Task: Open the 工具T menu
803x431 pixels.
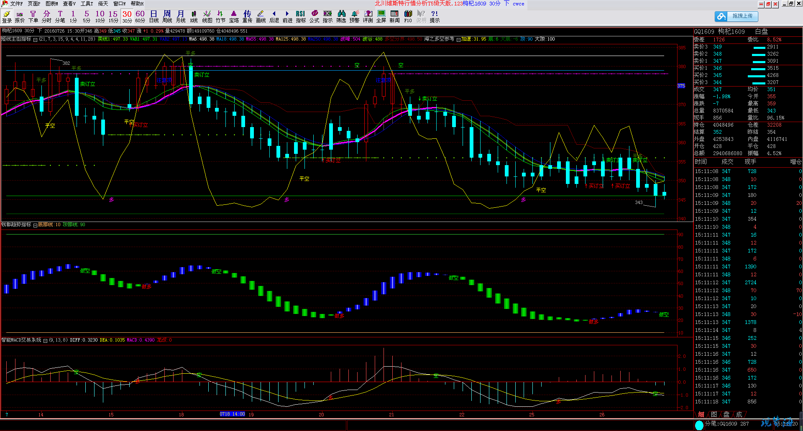Action: point(87,4)
